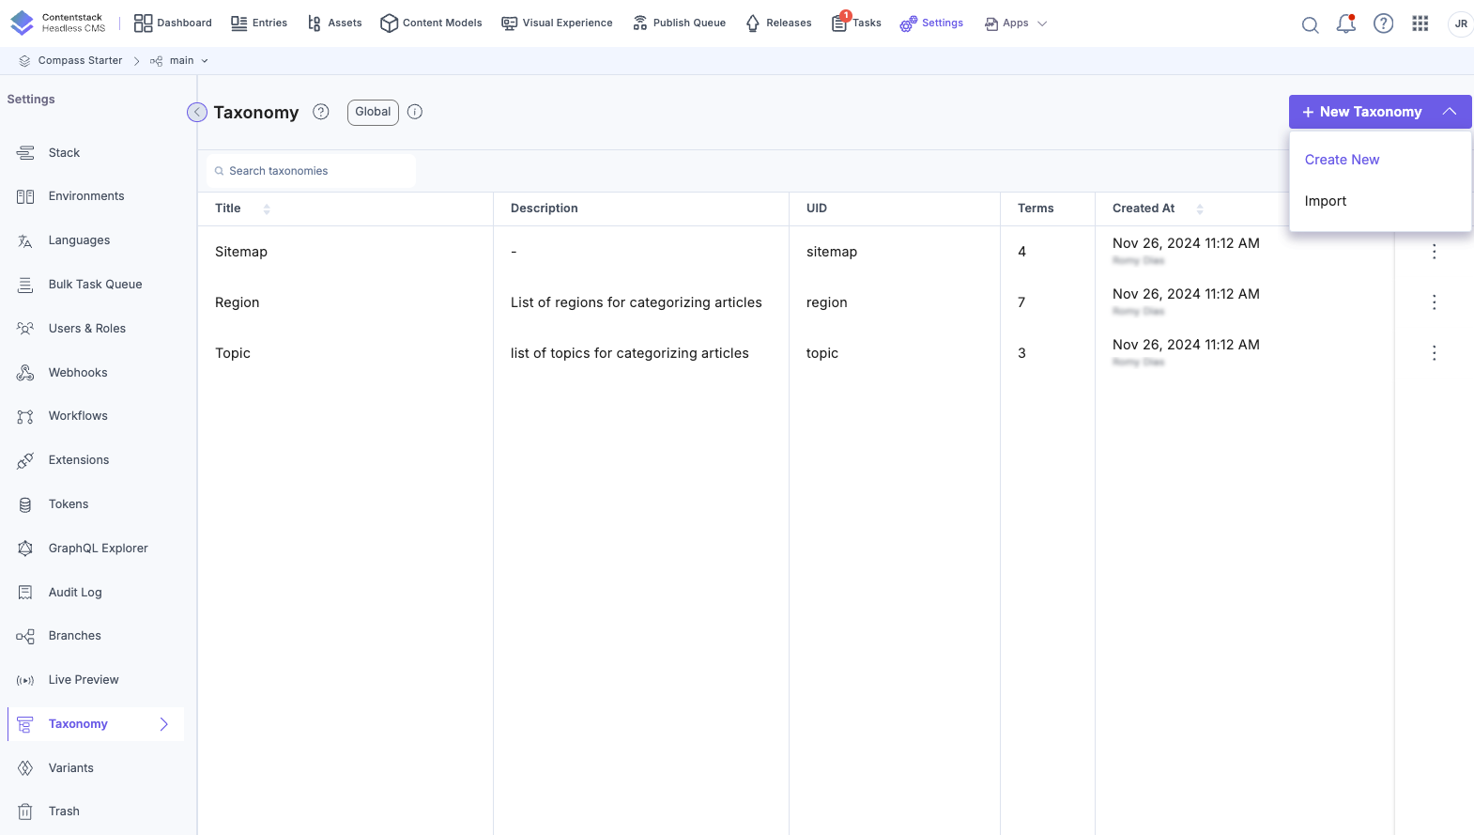Sort the table by Title column
This screenshot has width=1474, height=835.
267,209
